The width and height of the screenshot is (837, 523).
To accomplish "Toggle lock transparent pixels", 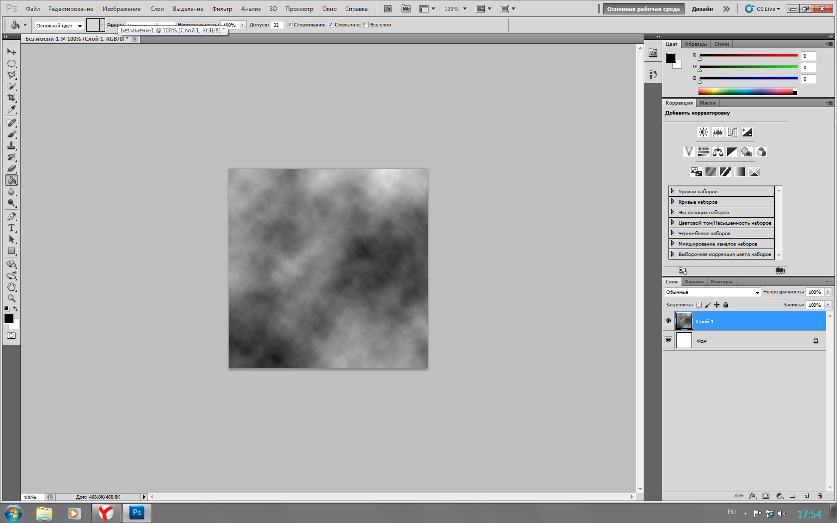I will tap(699, 305).
